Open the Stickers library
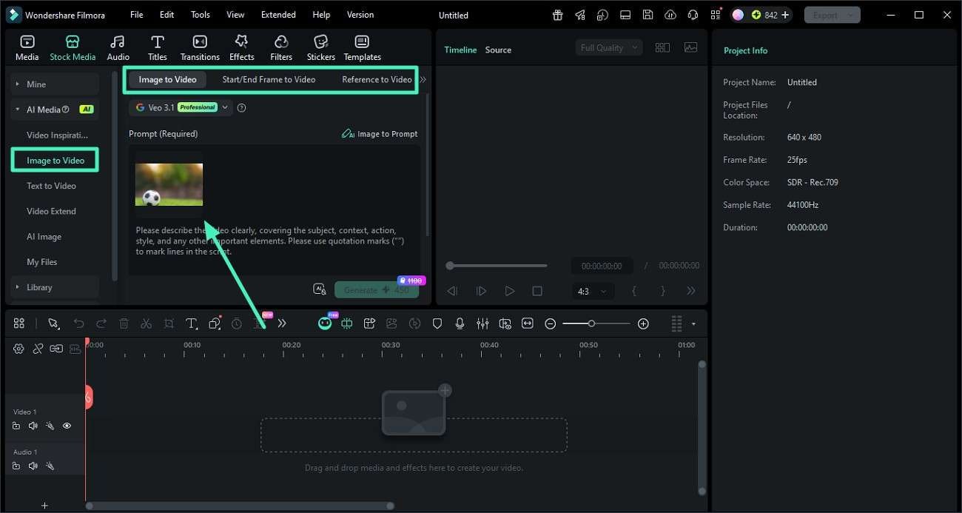962x513 pixels. click(320, 46)
